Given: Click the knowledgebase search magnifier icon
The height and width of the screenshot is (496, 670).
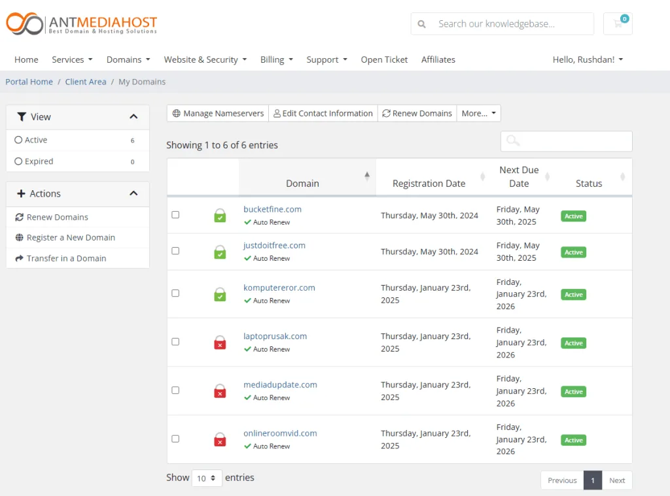Looking at the screenshot, I should tap(422, 24).
